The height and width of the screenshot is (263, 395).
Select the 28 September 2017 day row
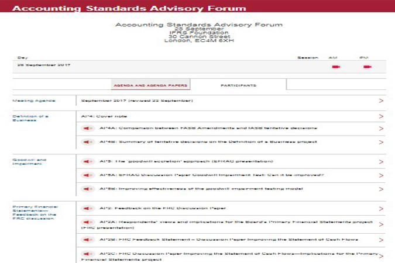click(x=200, y=67)
